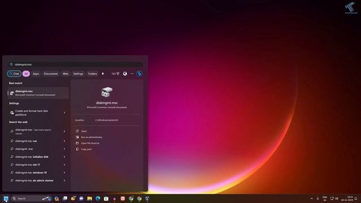Expand chevron for 'initialize disk' suggestion
This screenshot has height=203, width=361.
tap(64, 157)
